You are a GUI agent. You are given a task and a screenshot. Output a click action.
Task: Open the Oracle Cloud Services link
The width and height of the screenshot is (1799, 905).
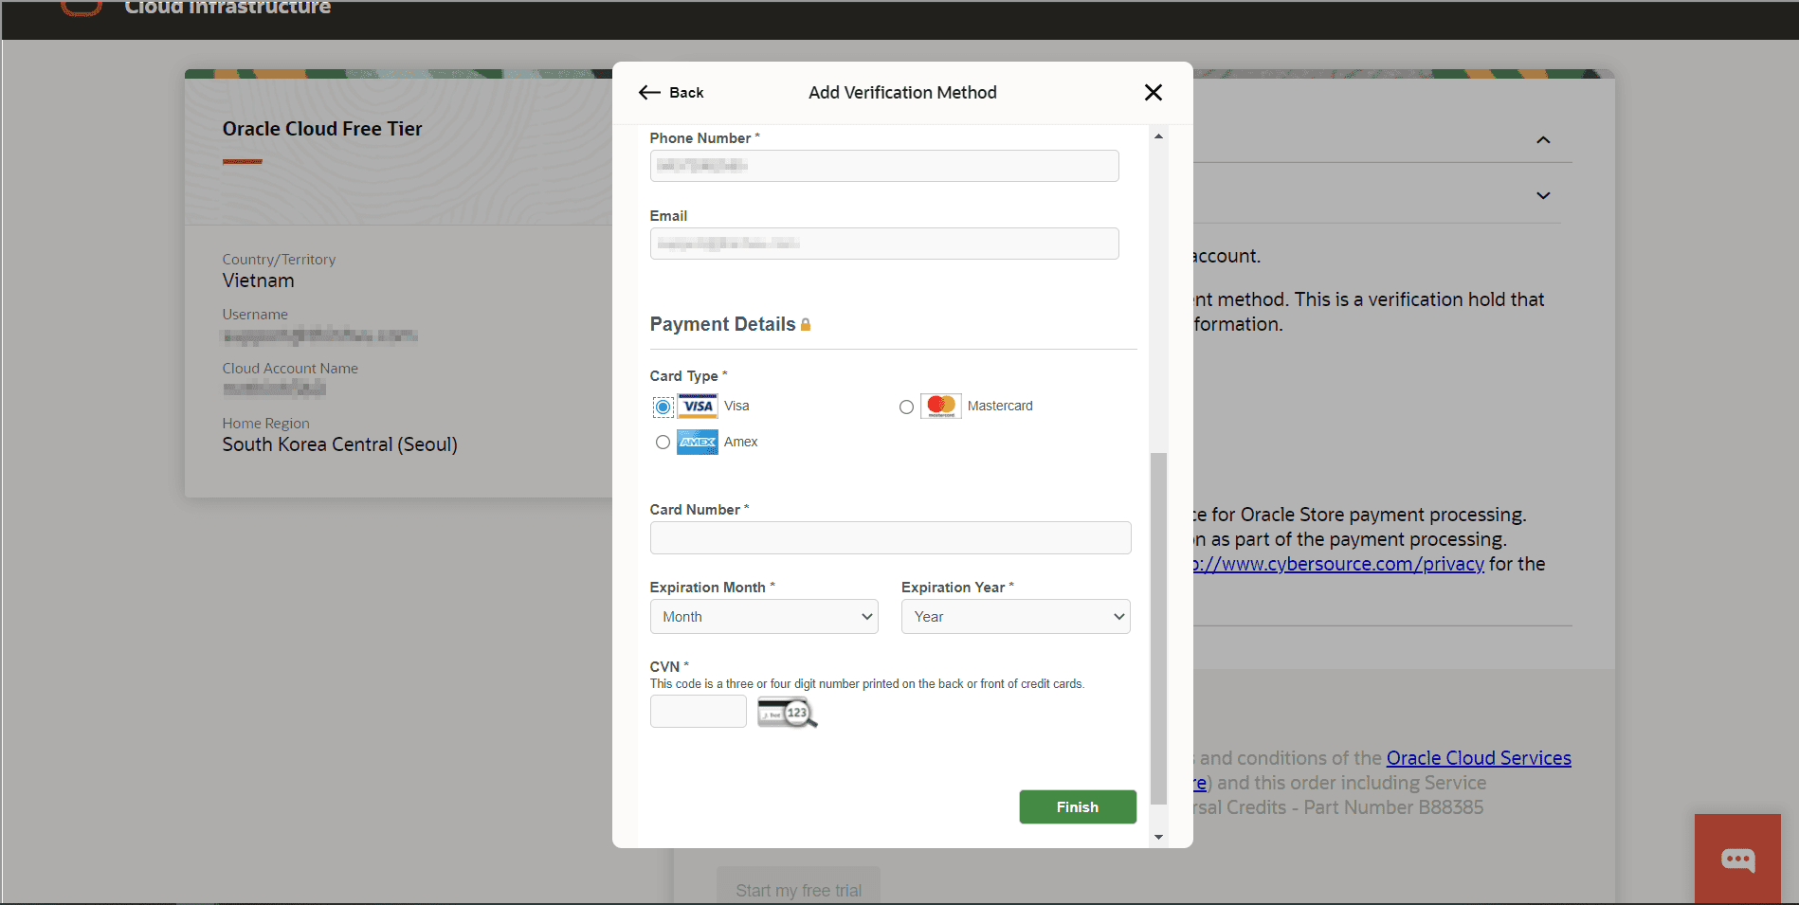click(x=1479, y=758)
